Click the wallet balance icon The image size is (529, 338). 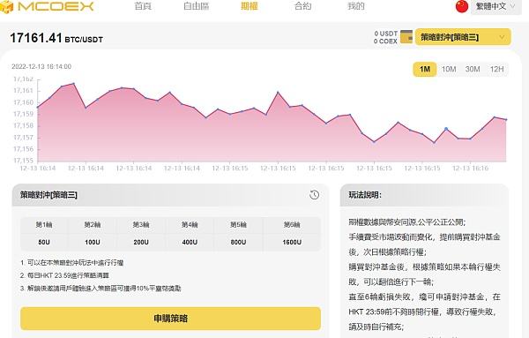[x=406, y=37]
